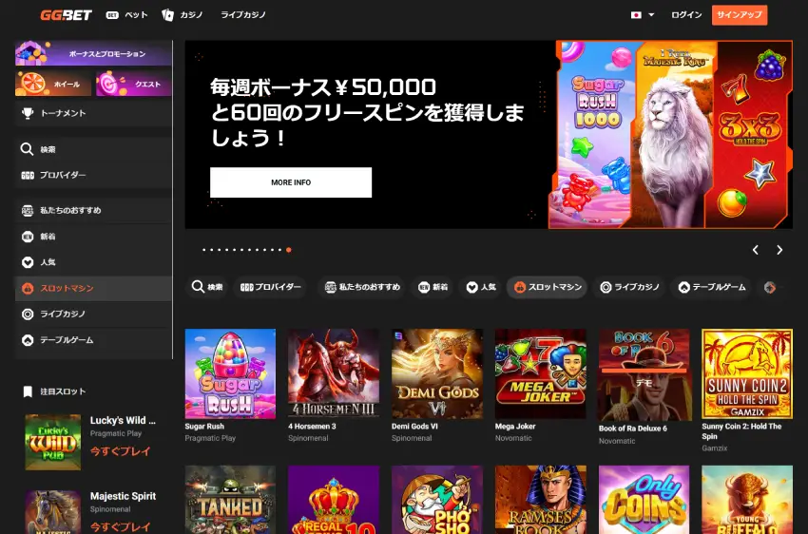Open the Young Buffalo game thumbnail
808x534 pixels.
tap(747, 500)
